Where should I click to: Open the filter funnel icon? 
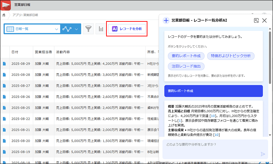pyautogui.click(x=88, y=29)
